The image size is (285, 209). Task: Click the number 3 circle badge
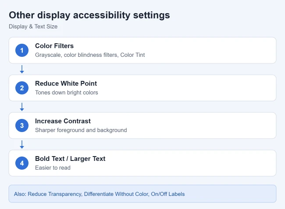pos(22,125)
